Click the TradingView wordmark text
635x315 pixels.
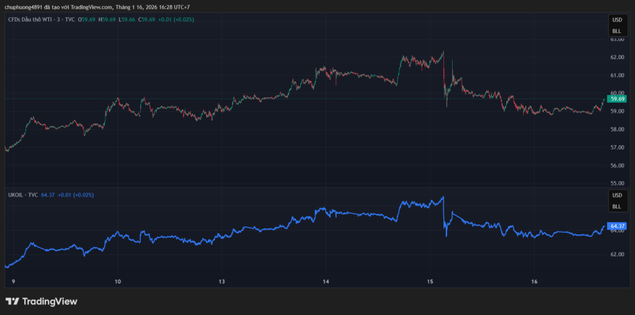pyautogui.click(x=50, y=301)
